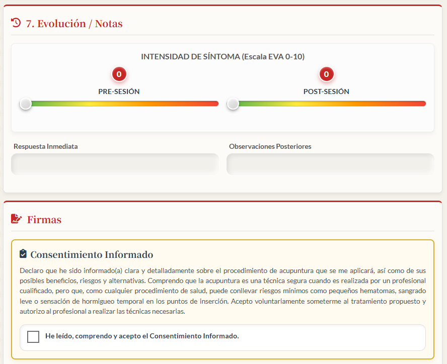This screenshot has width=447, height=364.
Task: Tick the Consentimiento Informado acceptance checkbox
Action: pos(33,337)
